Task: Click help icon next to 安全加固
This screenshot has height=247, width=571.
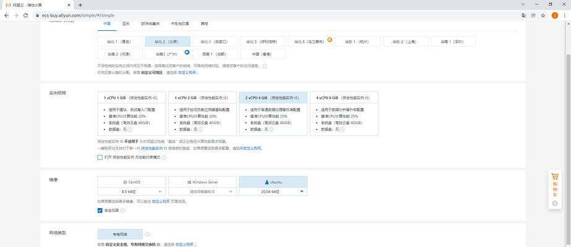Action: 122,211
